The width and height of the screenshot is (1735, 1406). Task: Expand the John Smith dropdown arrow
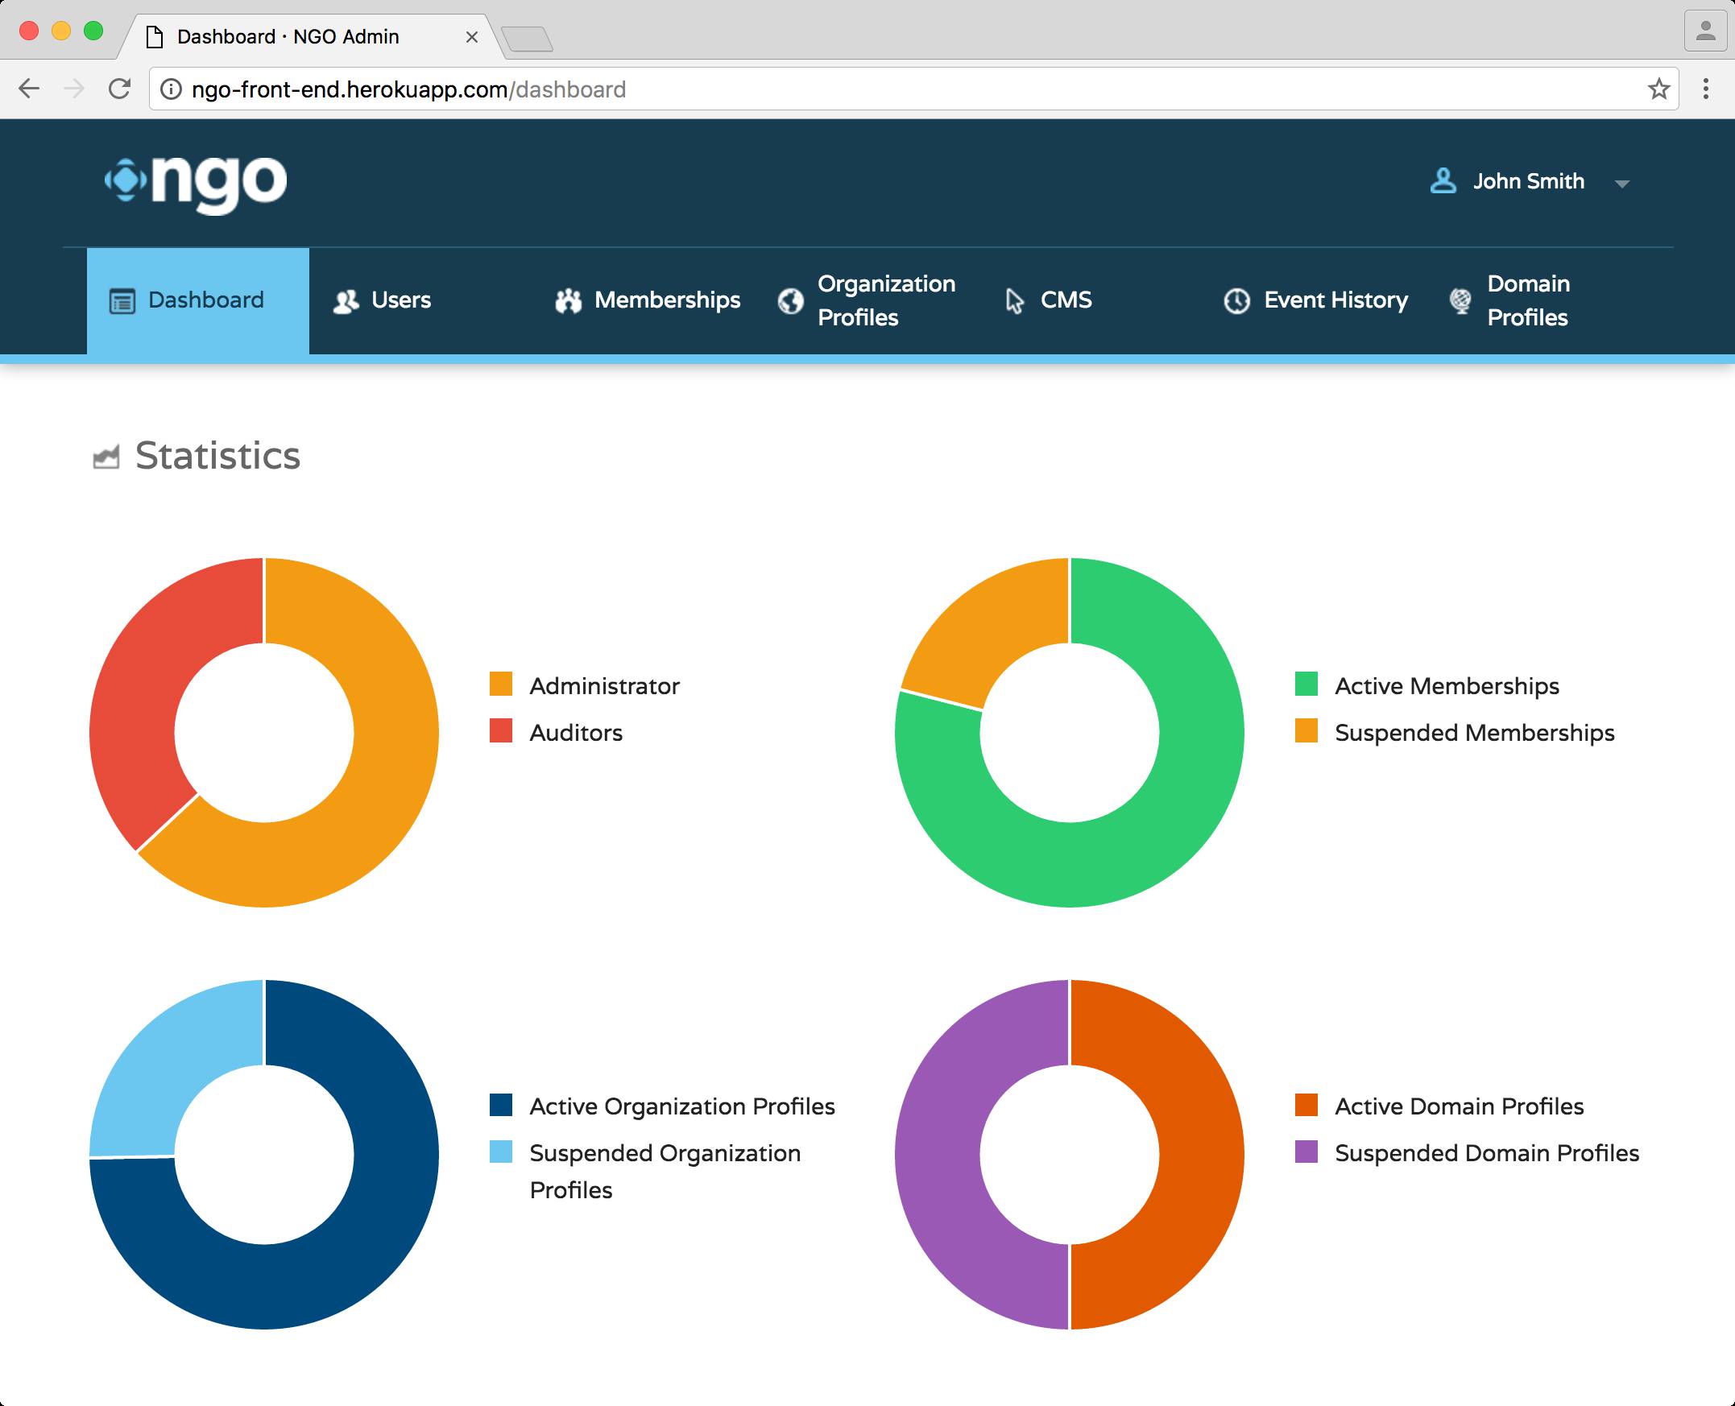click(x=1621, y=184)
